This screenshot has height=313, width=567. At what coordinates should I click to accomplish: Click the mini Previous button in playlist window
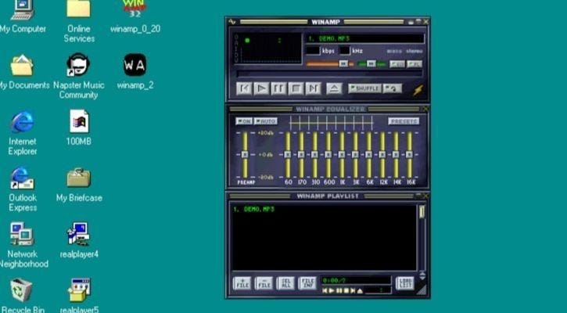click(x=325, y=290)
